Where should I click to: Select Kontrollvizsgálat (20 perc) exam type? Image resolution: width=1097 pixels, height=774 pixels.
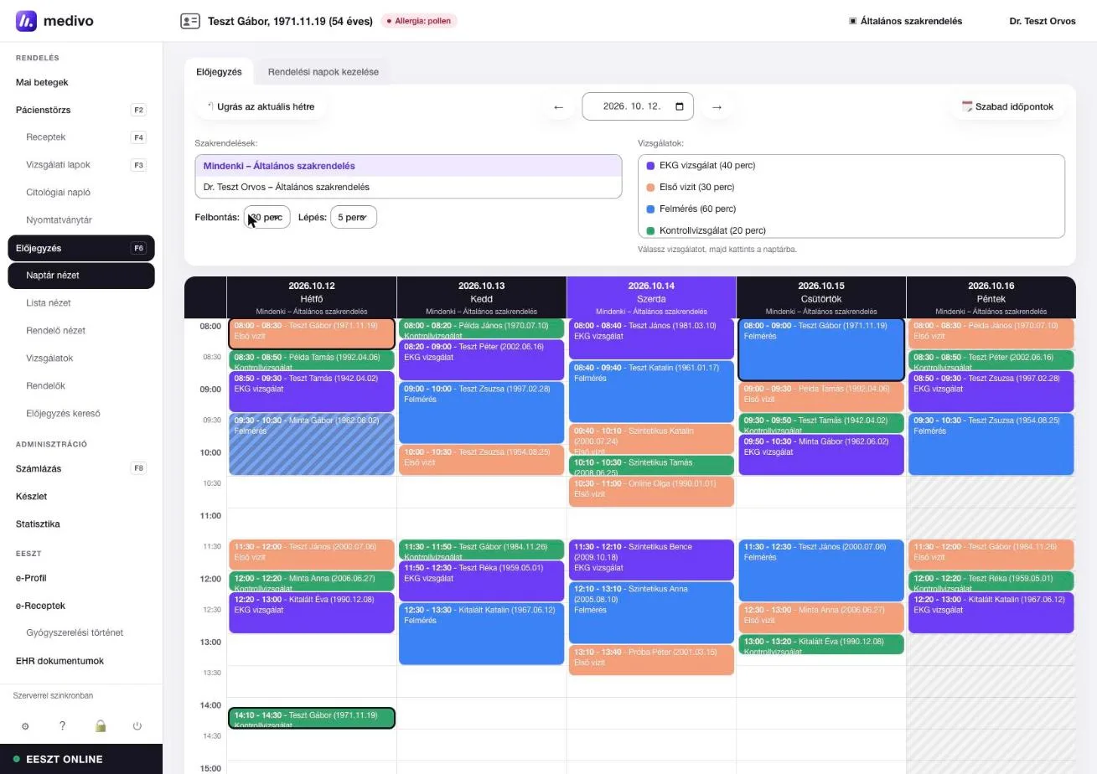(x=851, y=230)
